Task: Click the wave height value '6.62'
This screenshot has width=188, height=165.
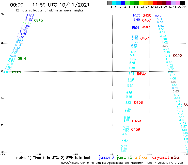Action: 161,26
